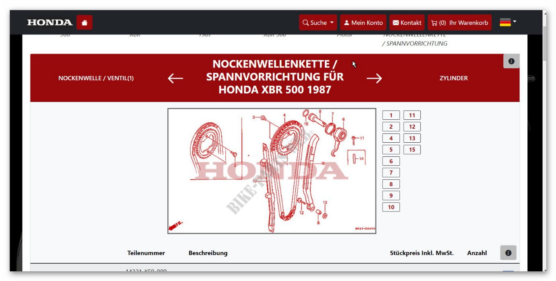Select part number 10 button
Viewport: 556px width, 281px height.
[391, 207]
